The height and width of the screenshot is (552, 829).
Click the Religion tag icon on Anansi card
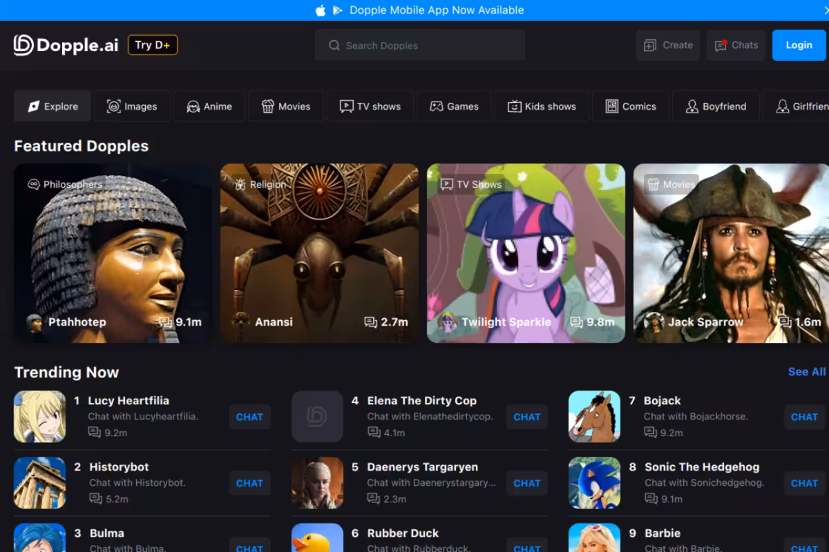point(240,184)
